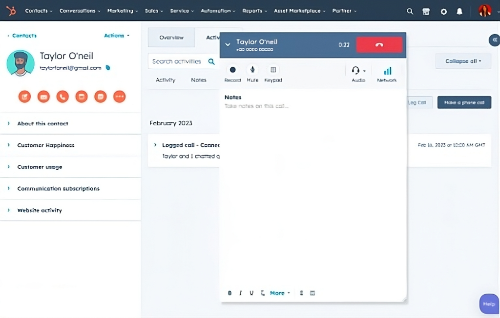The image size is (500, 318).
Task: Open the Actions dropdown
Action: tap(116, 36)
